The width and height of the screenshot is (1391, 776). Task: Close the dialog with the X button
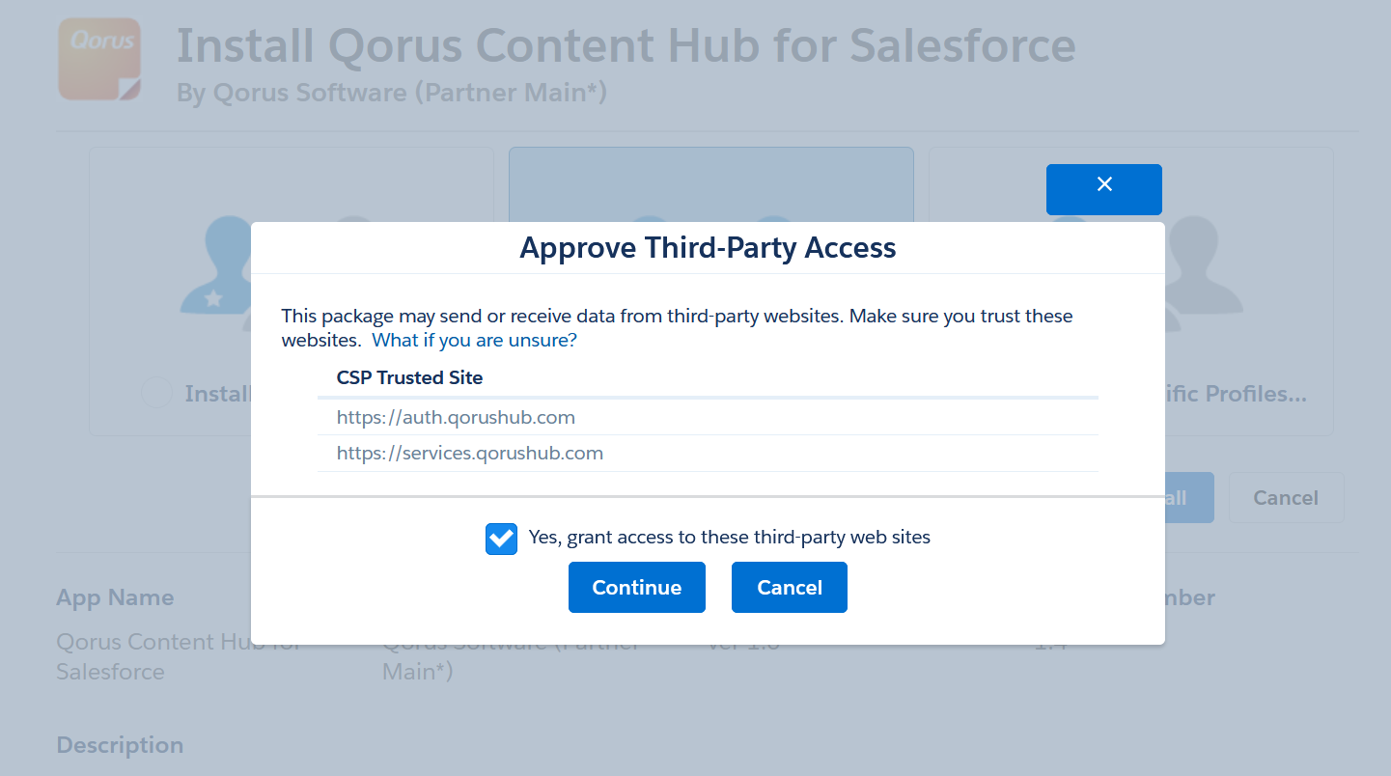coord(1104,188)
